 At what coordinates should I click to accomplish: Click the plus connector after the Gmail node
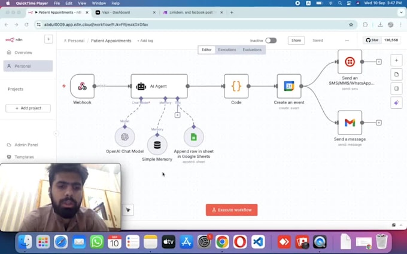[379, 123]
